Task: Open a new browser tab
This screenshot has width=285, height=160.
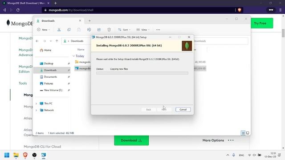Action: 55,3
